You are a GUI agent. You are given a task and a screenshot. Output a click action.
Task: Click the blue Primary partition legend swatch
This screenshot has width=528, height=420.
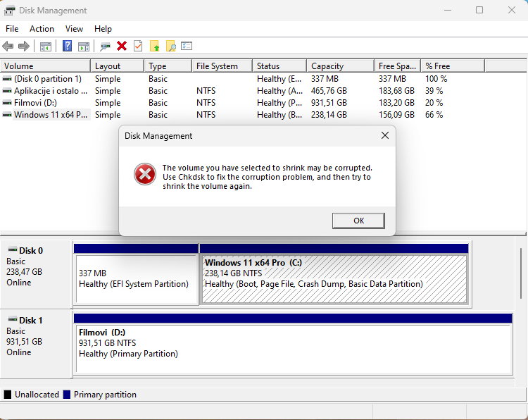coord(67,395)
